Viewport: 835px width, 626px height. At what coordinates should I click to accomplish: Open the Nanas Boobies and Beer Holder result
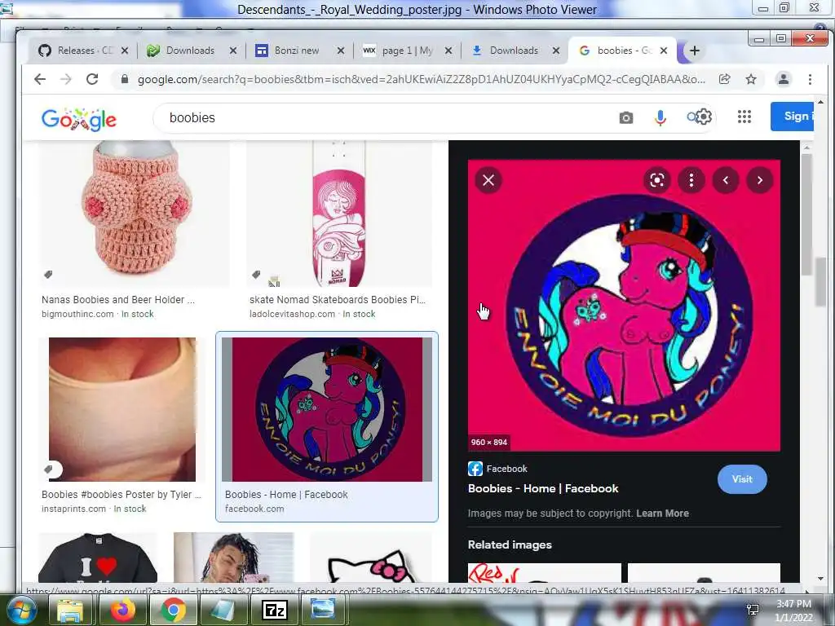pos(118,300)
